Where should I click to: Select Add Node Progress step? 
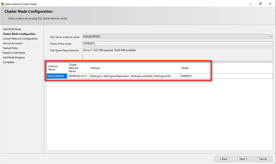[x=14, y=57]
